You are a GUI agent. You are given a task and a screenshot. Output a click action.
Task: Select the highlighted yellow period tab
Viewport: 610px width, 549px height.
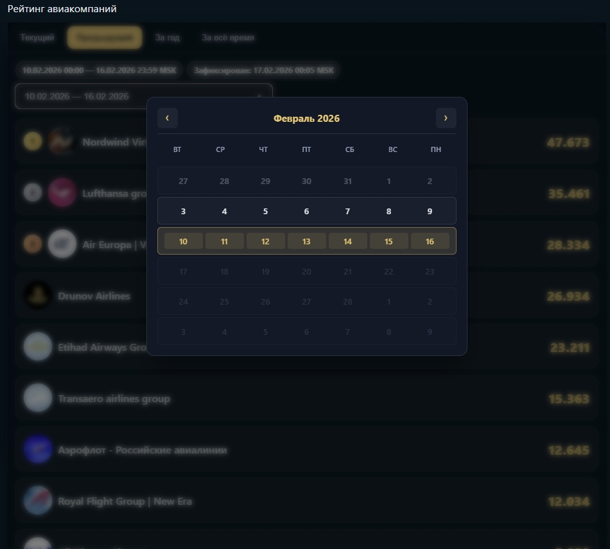pos(105,38)
